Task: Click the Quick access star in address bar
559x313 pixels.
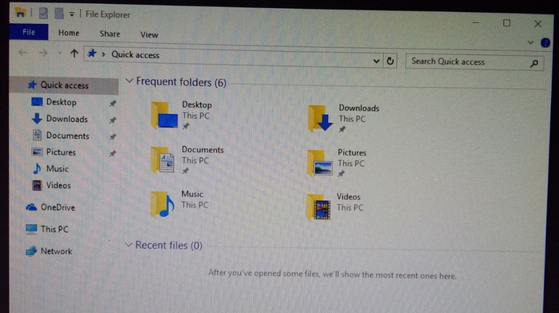Action: pyautogui.click(x=92, y=54)
